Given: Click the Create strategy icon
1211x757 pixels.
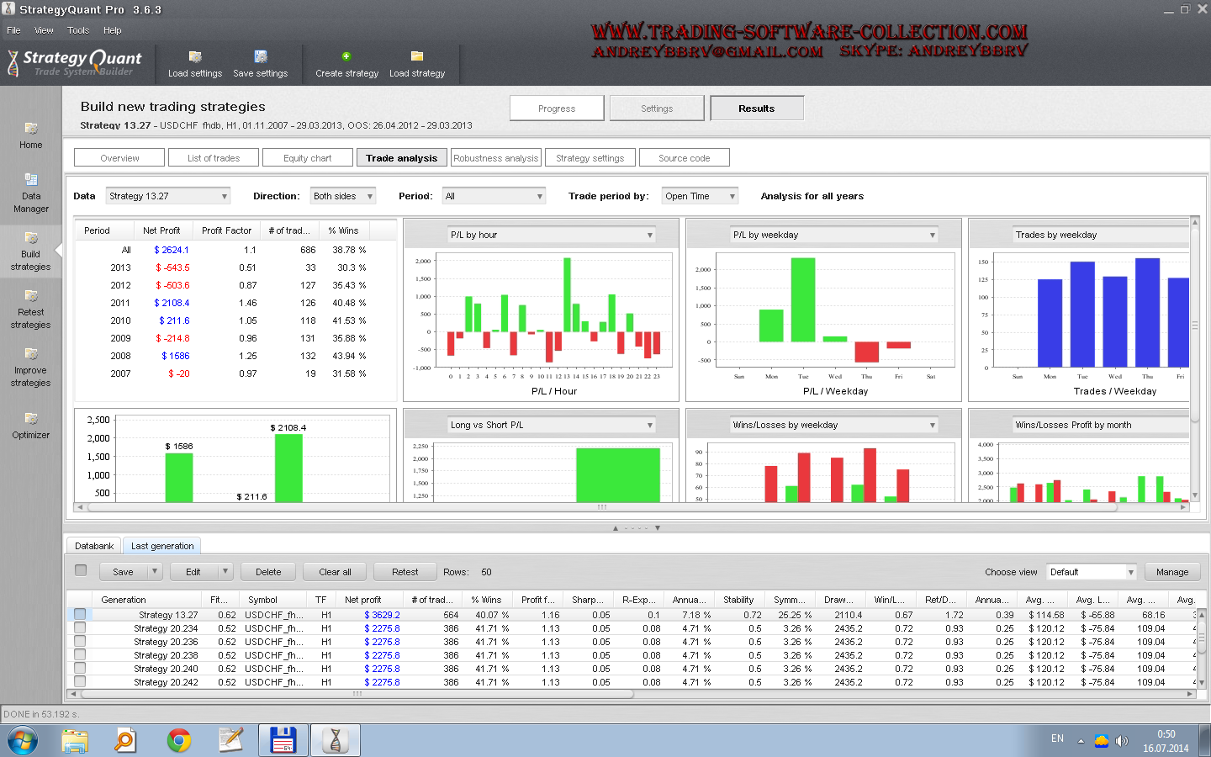Looking at the screenshot, I should 346,57.
